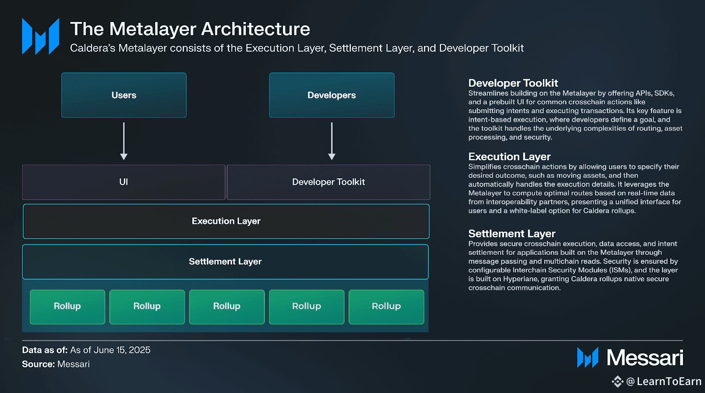The image size is (705, 393).
Task: Click the Binance icon beside @LearnToEarn
Action: 618,382
